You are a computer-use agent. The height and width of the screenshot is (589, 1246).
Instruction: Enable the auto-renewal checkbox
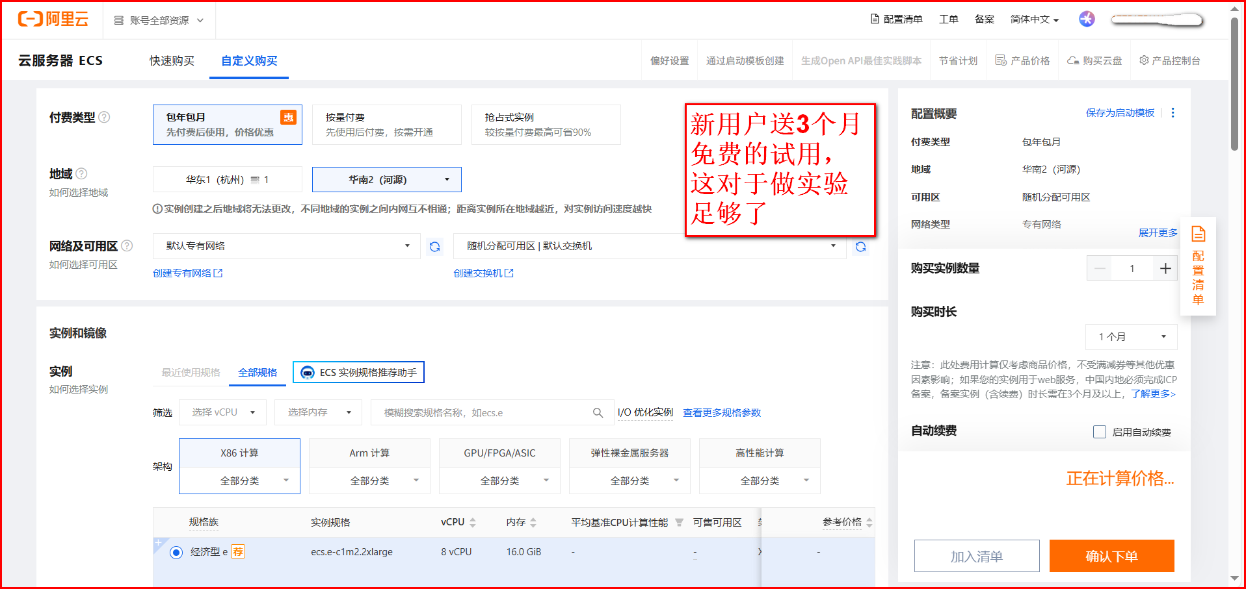coord(1099,432)
